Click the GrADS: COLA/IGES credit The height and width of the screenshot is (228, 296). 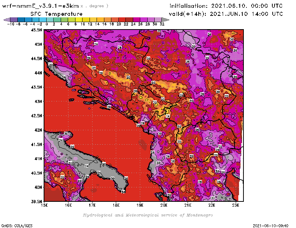pos(17,226)
